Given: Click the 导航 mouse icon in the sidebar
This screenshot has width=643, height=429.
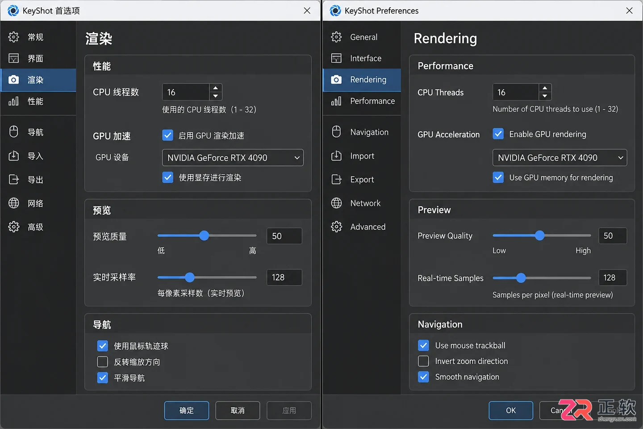Looking at the screenshot, I should (14, 132).
